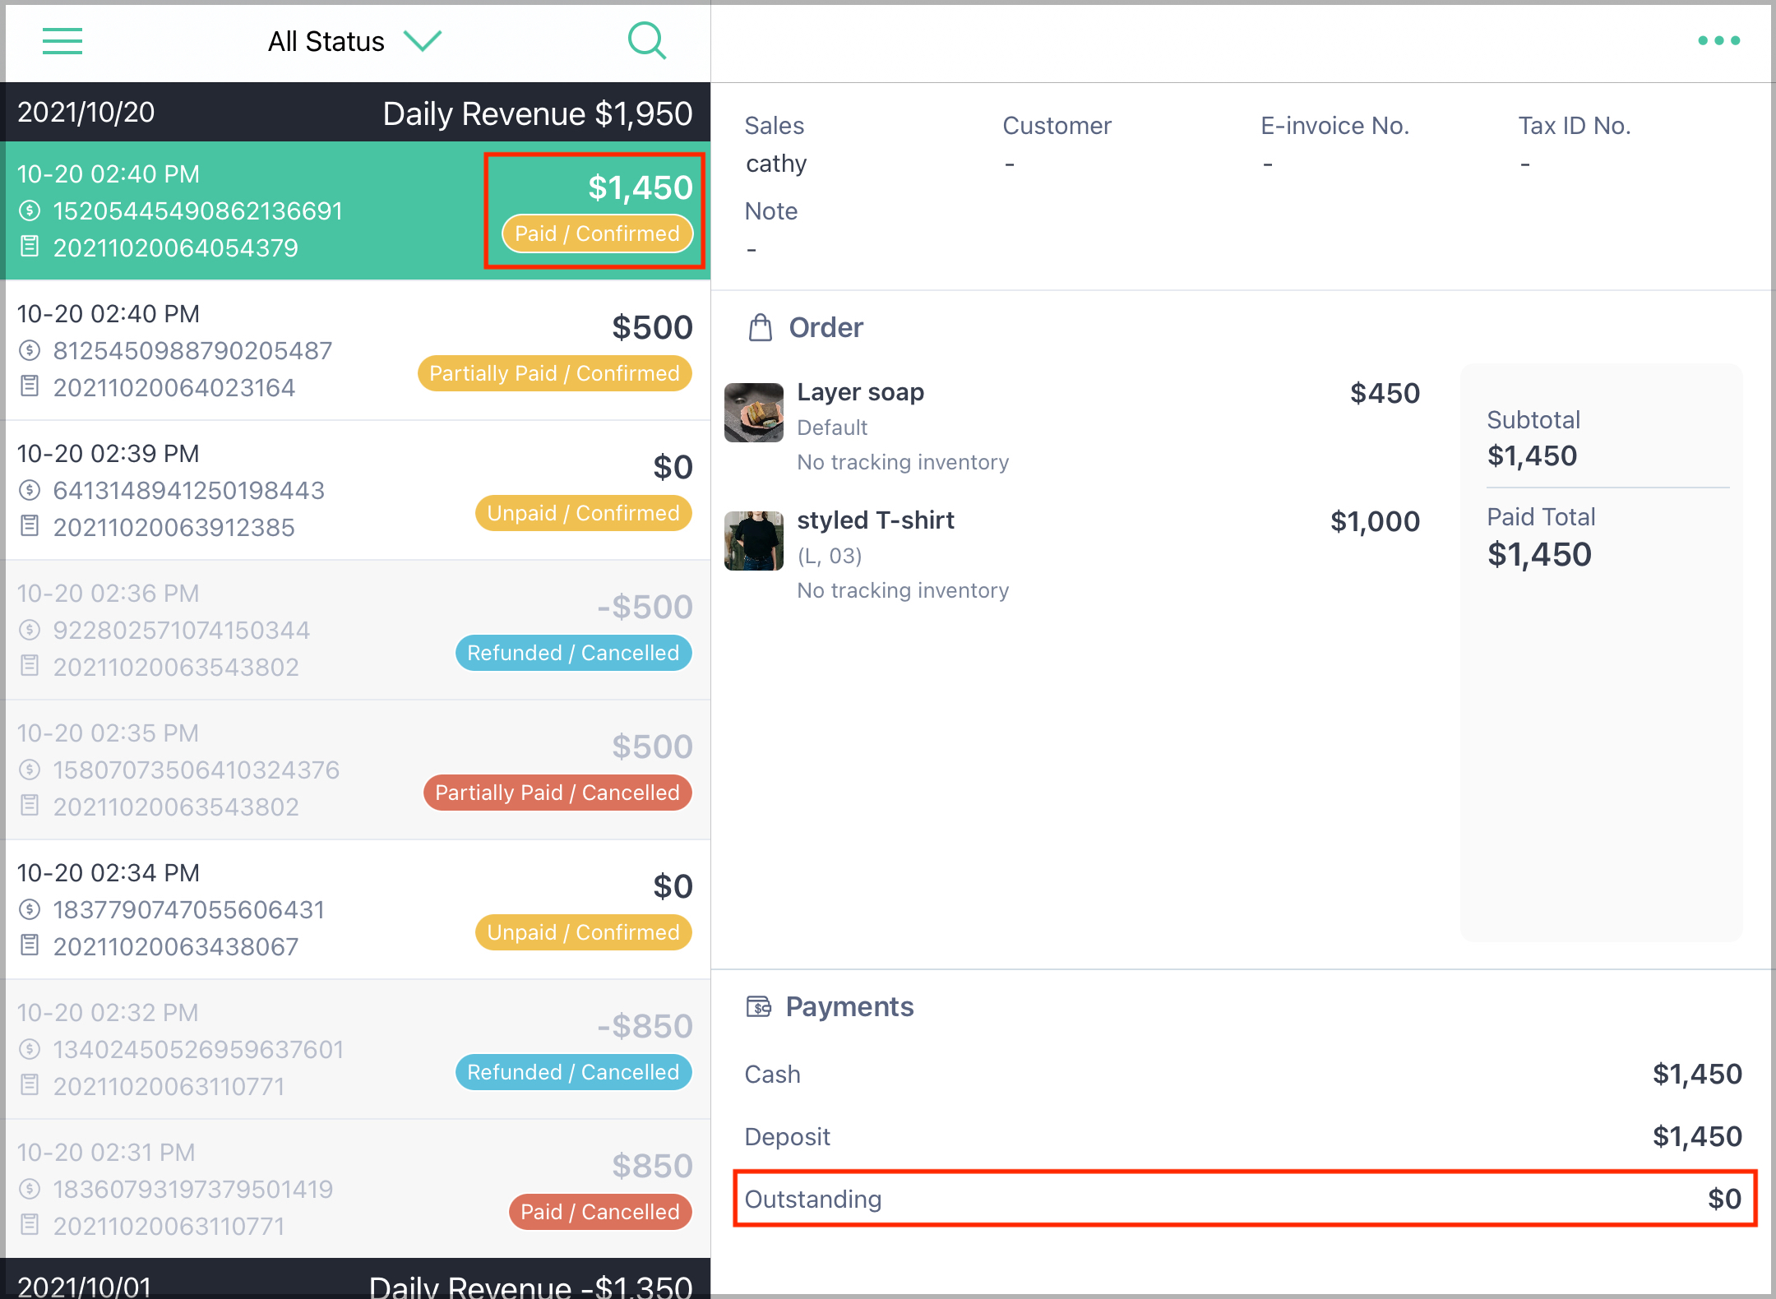The width and height of the screenshot is (1776, 1299).
Task: Click the Order shopping bag icon
Action: pyautogui.click(x=761, y=327)
